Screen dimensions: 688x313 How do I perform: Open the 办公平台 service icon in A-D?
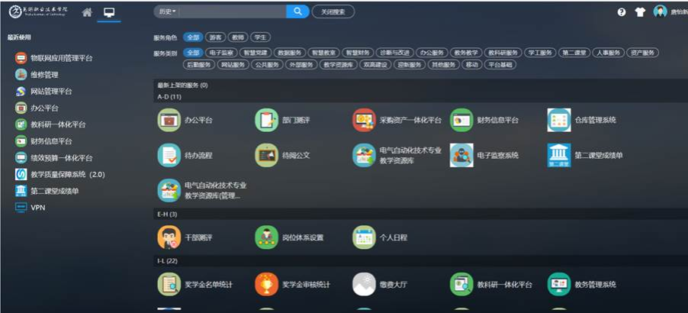(x=168, y=120)
